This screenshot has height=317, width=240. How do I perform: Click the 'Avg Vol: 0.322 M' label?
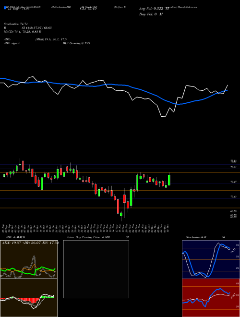(x=154, y=9)
